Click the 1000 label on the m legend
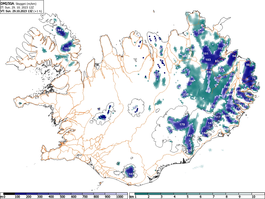265x199 pixels. [x=120, y=197]
